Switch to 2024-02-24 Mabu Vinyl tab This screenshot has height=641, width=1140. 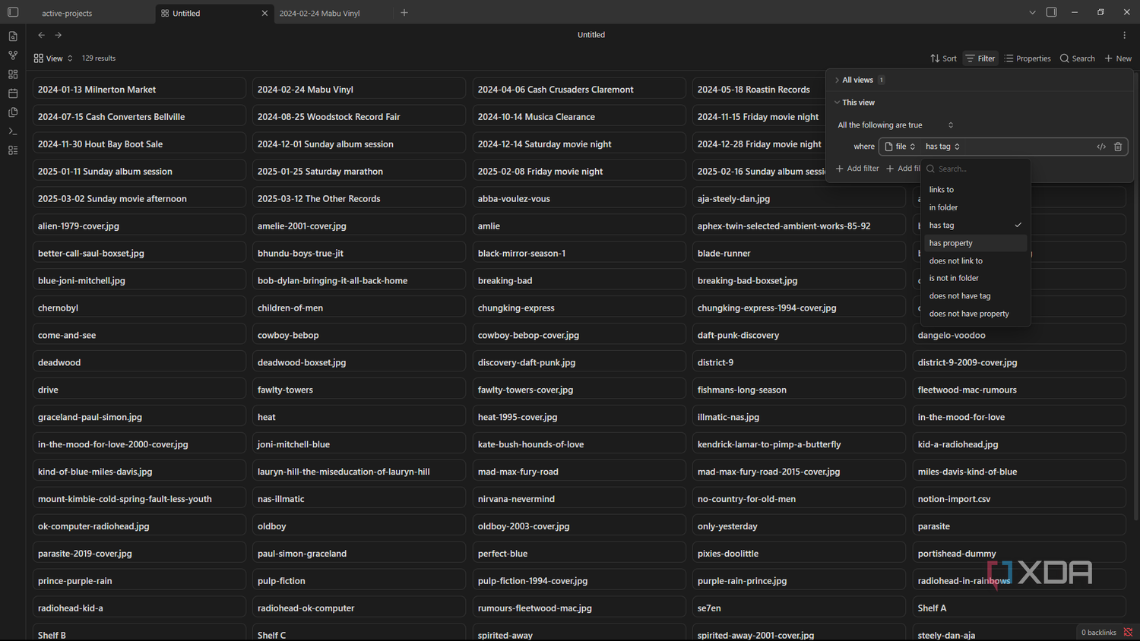(x=319, y=13)
